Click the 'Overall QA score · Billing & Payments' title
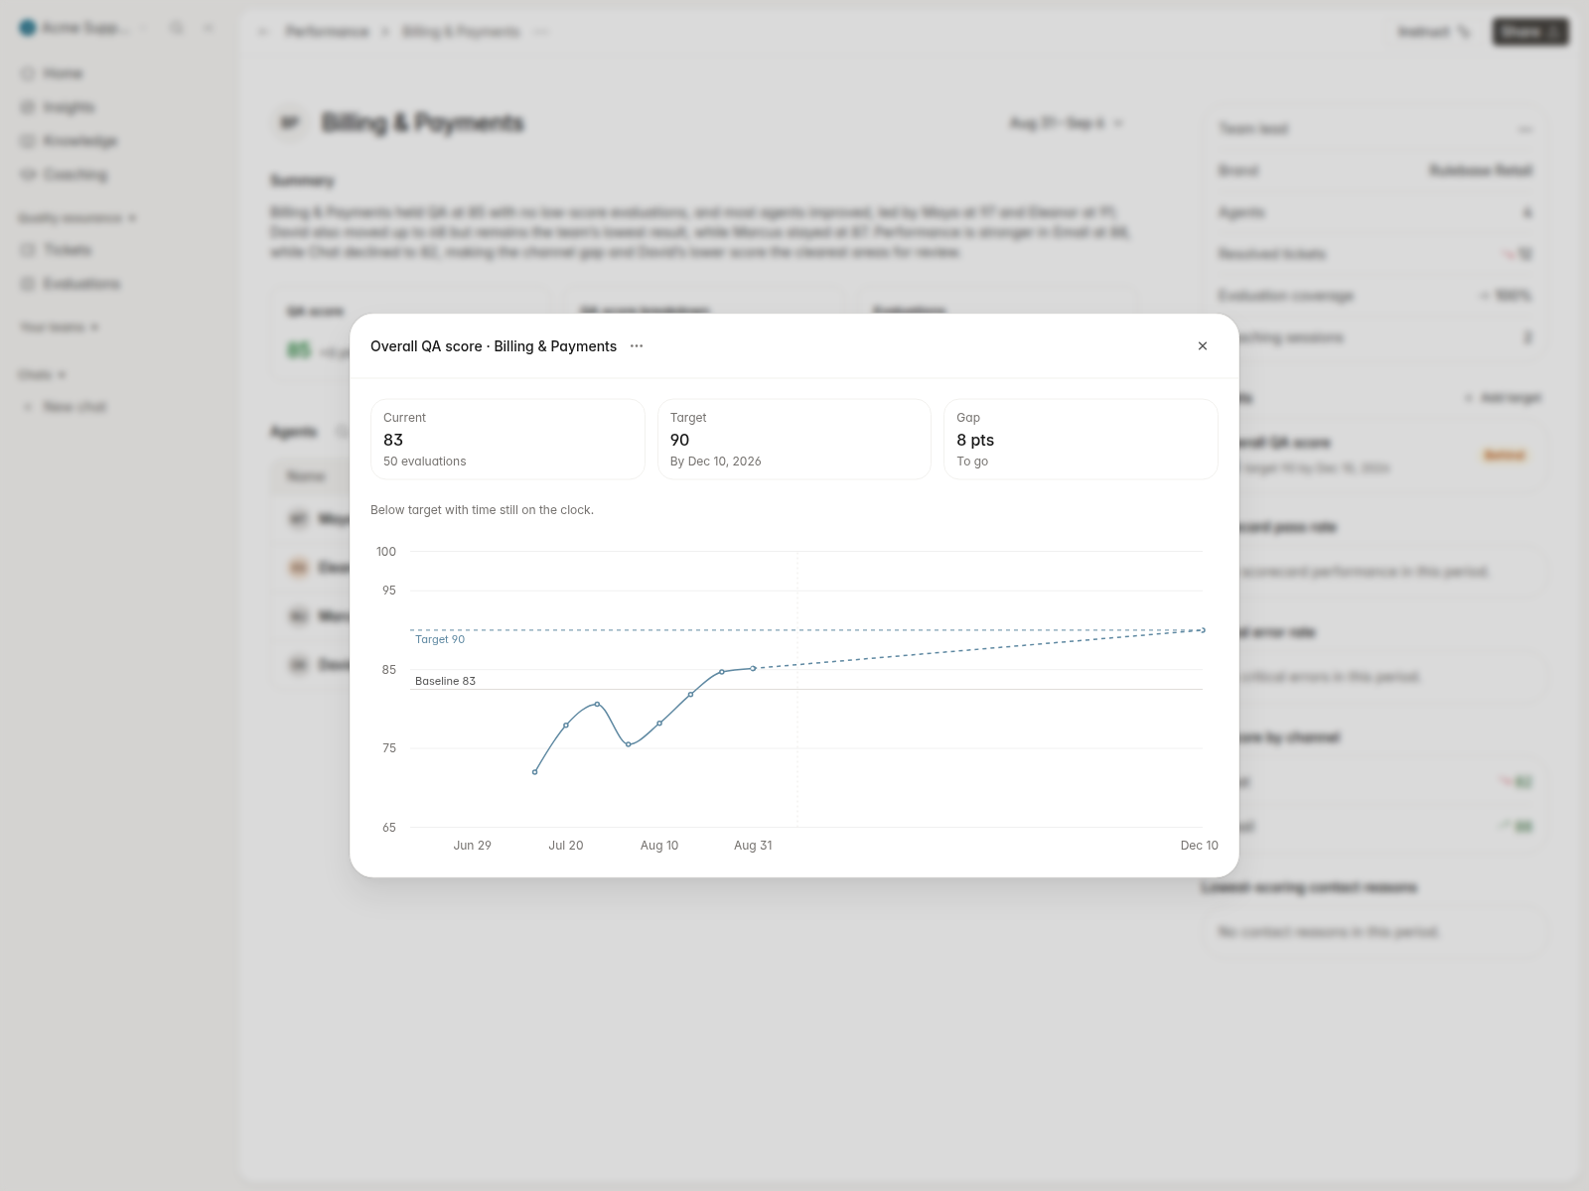1589x1191 pixels. click(x=494, y=346)
